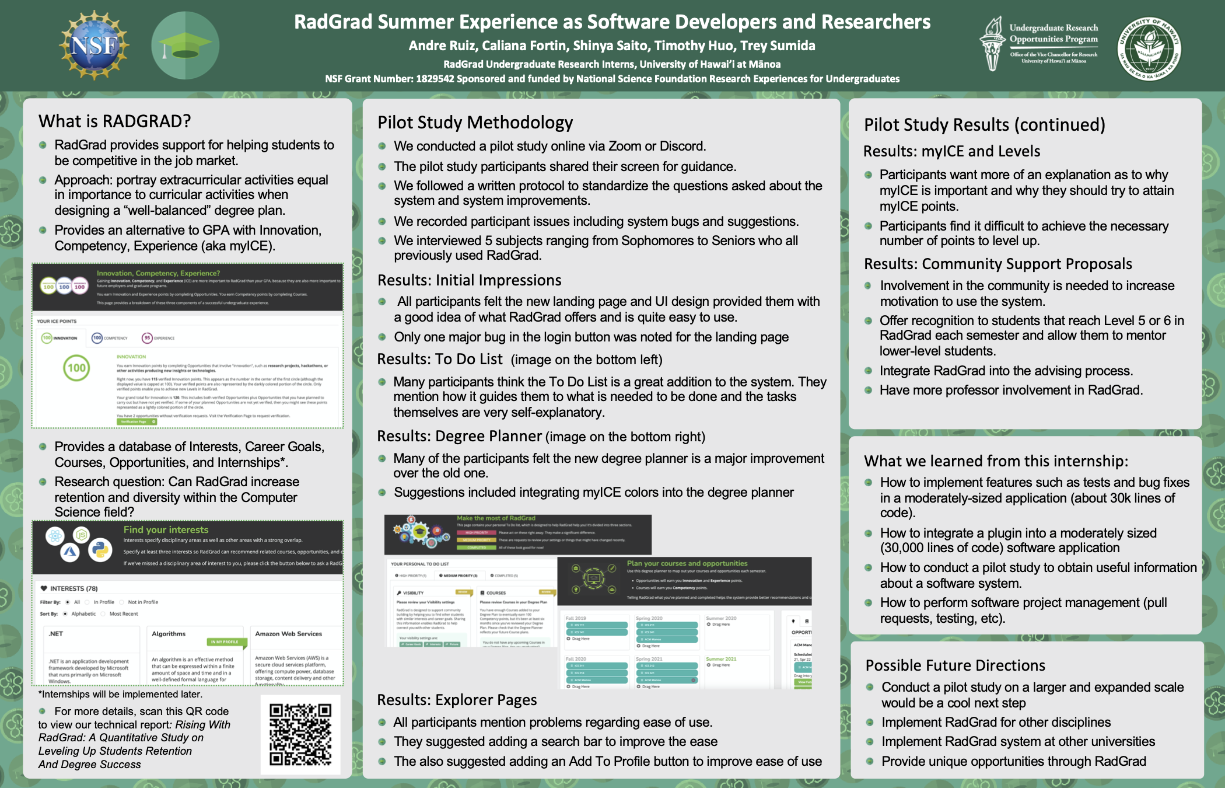This screenshot has height=788, width=1225.
Task: Click the red HIGH PRIORITY legend label
Action: [x=477, y=532]
